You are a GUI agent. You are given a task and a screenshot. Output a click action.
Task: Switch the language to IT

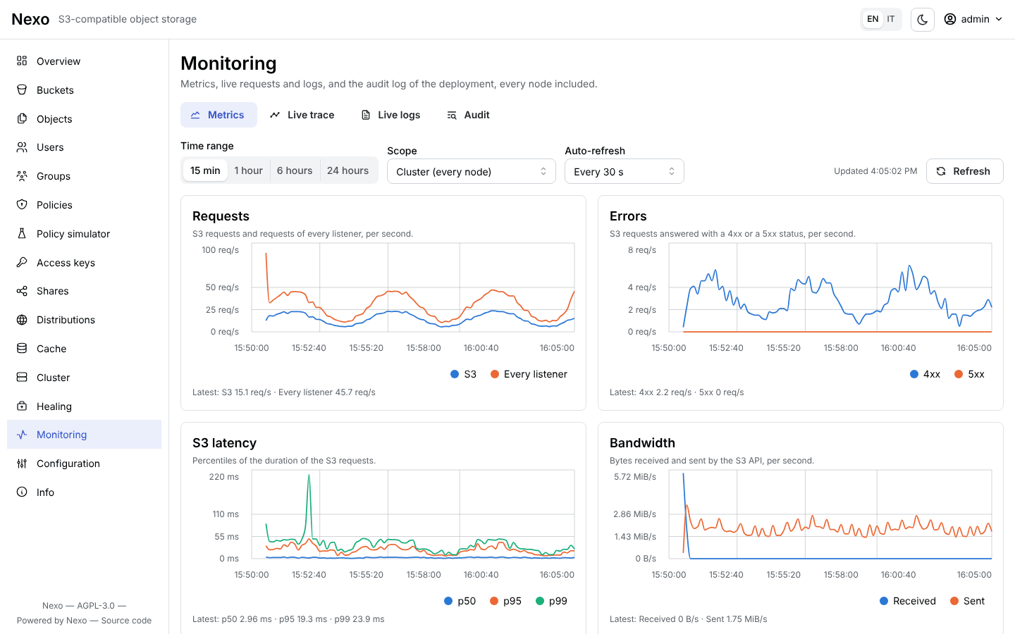click(x=891, y=19)
